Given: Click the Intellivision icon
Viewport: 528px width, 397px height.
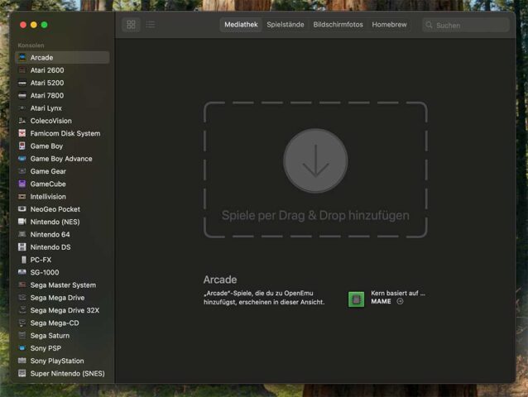Looking at the screenshot, I should point(22,197).
